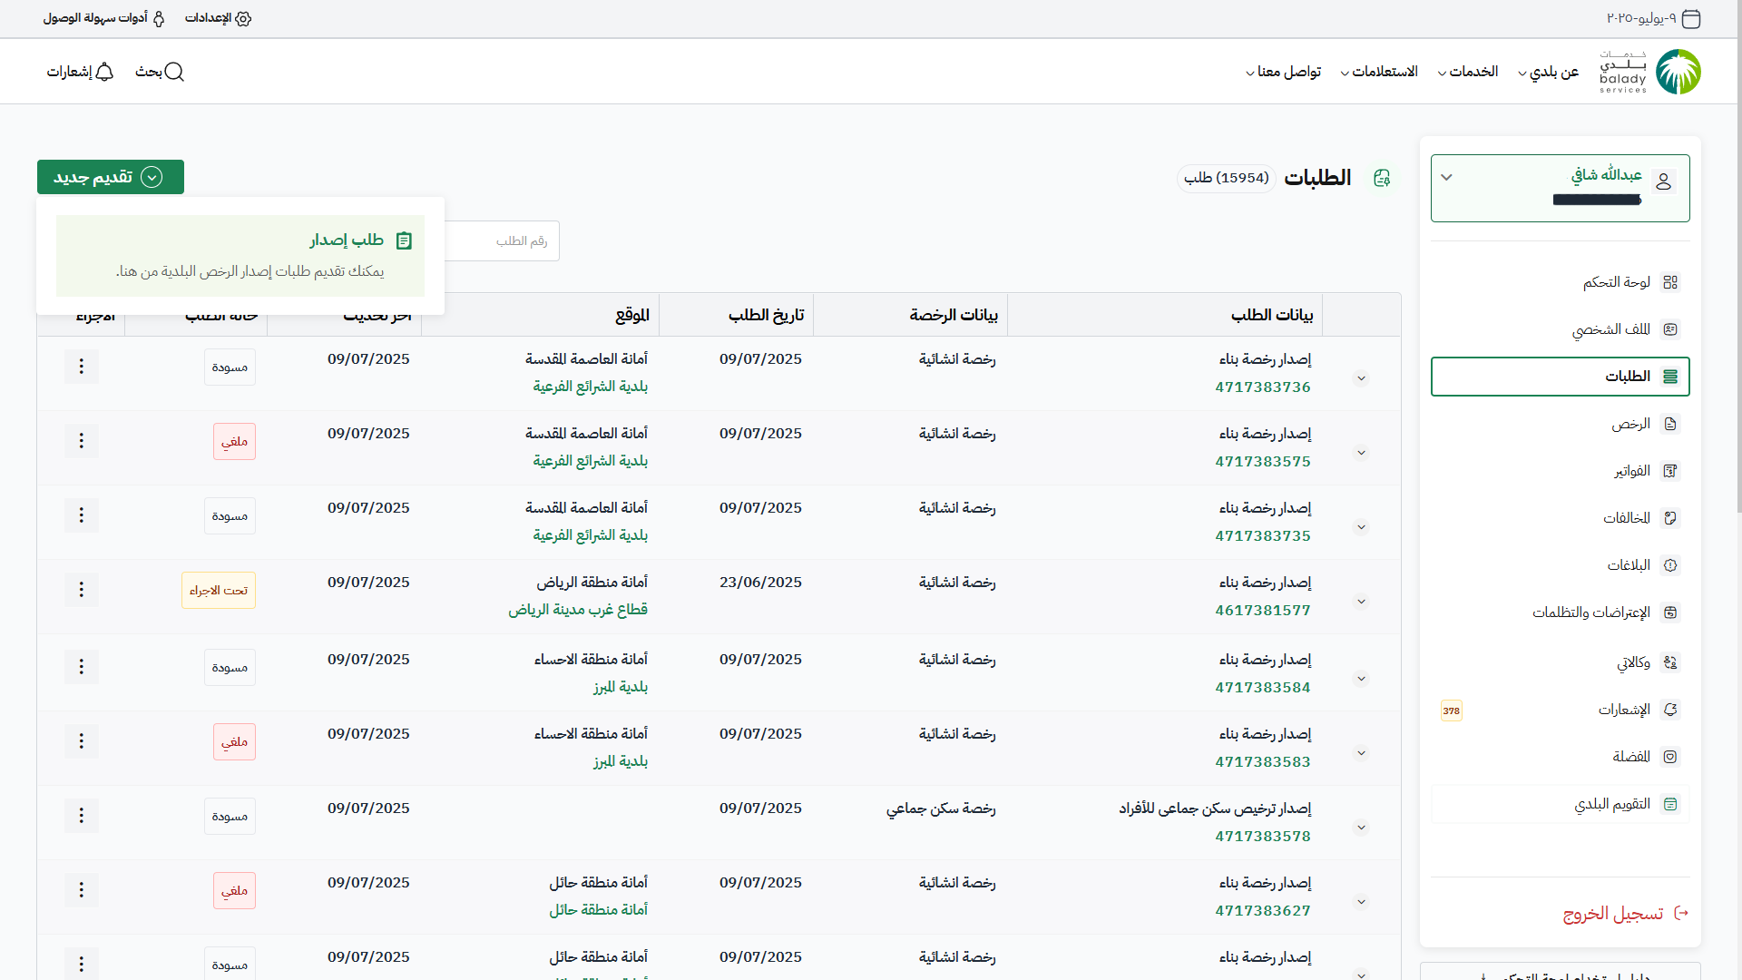Image resolution: width=1742 pixels, height=980 pixels.
Task: Open settings gear in top bar
Action: pos(243,18)
